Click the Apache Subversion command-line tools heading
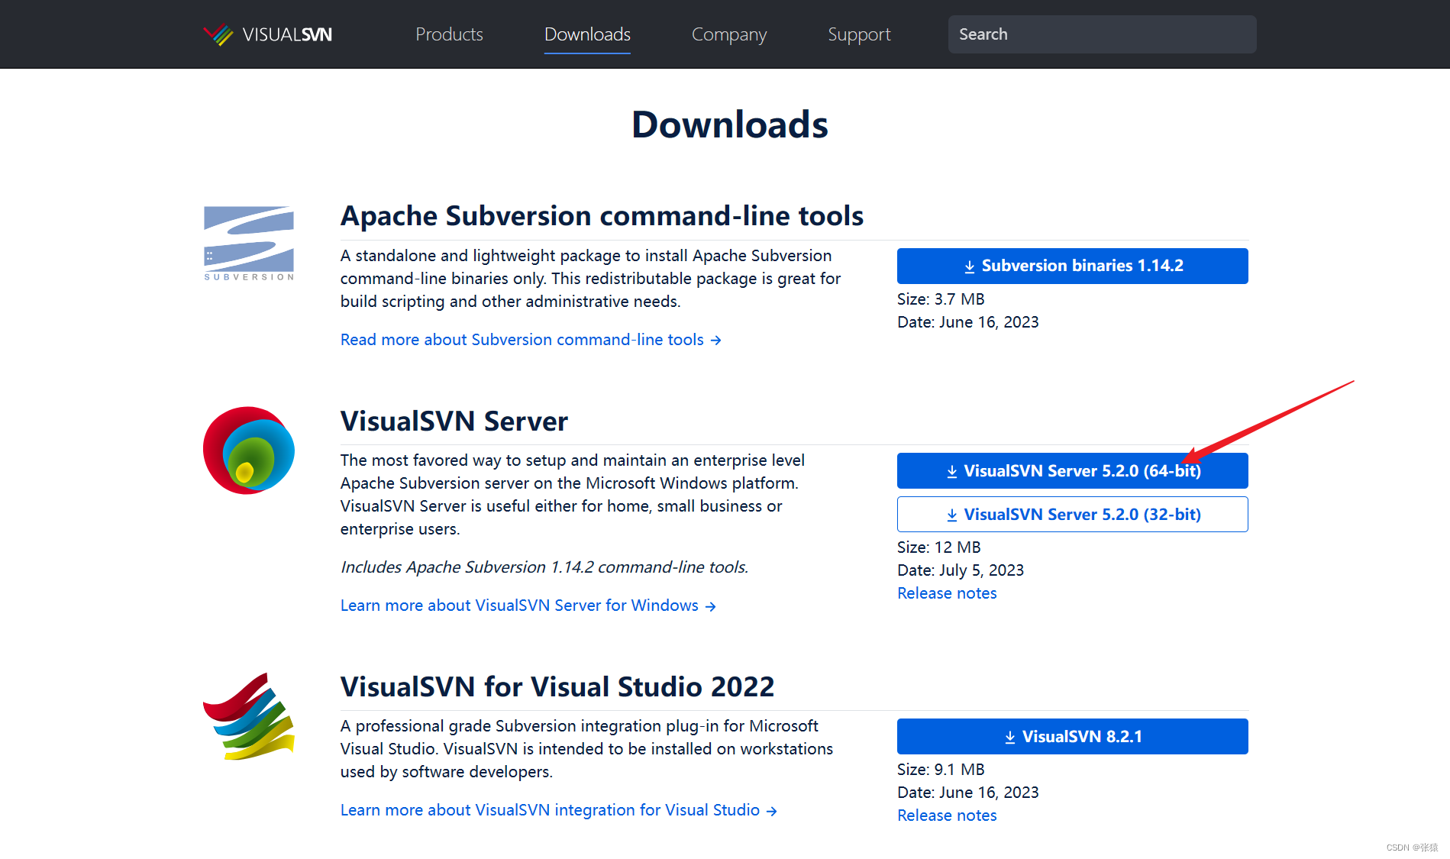 (602, 216)
